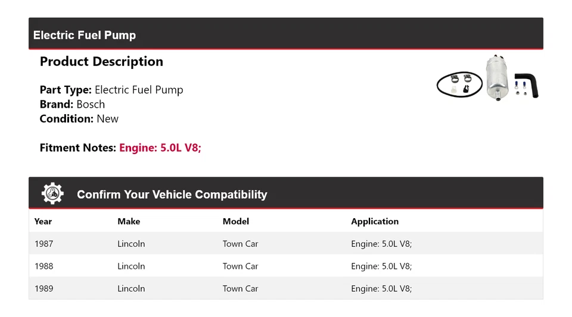Click the Brand: Bosch text
This screenshot has height=317, width=572.
[72, 104]
